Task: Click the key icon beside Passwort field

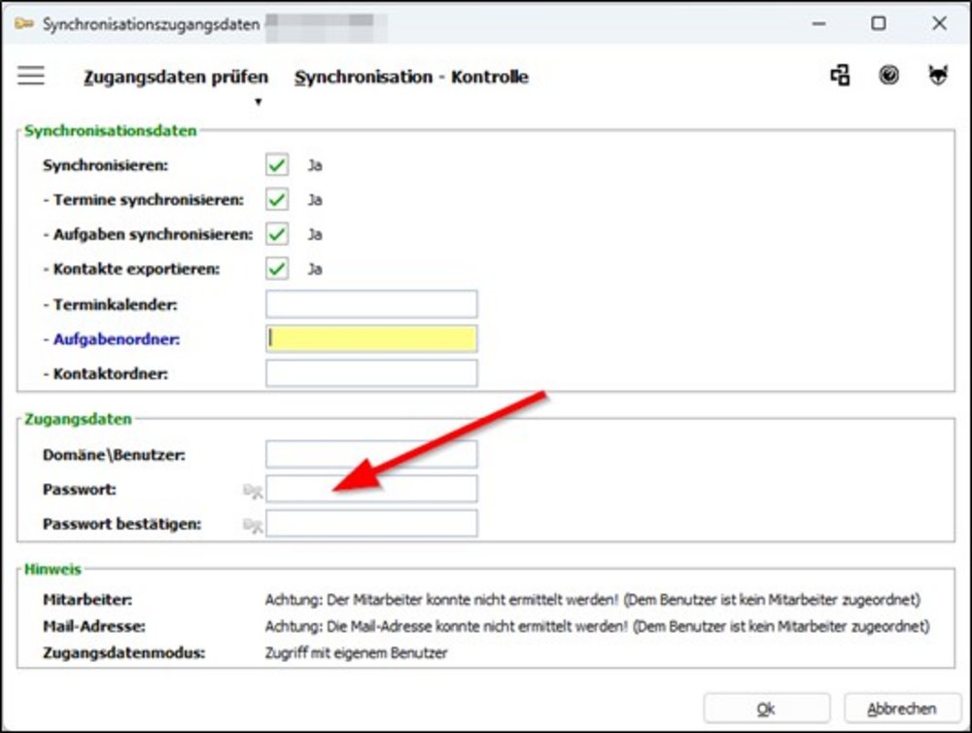Action: [x=253, y=490]
